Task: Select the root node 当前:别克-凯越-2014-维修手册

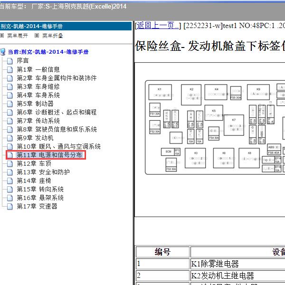Action: click(x=48, y=52)
